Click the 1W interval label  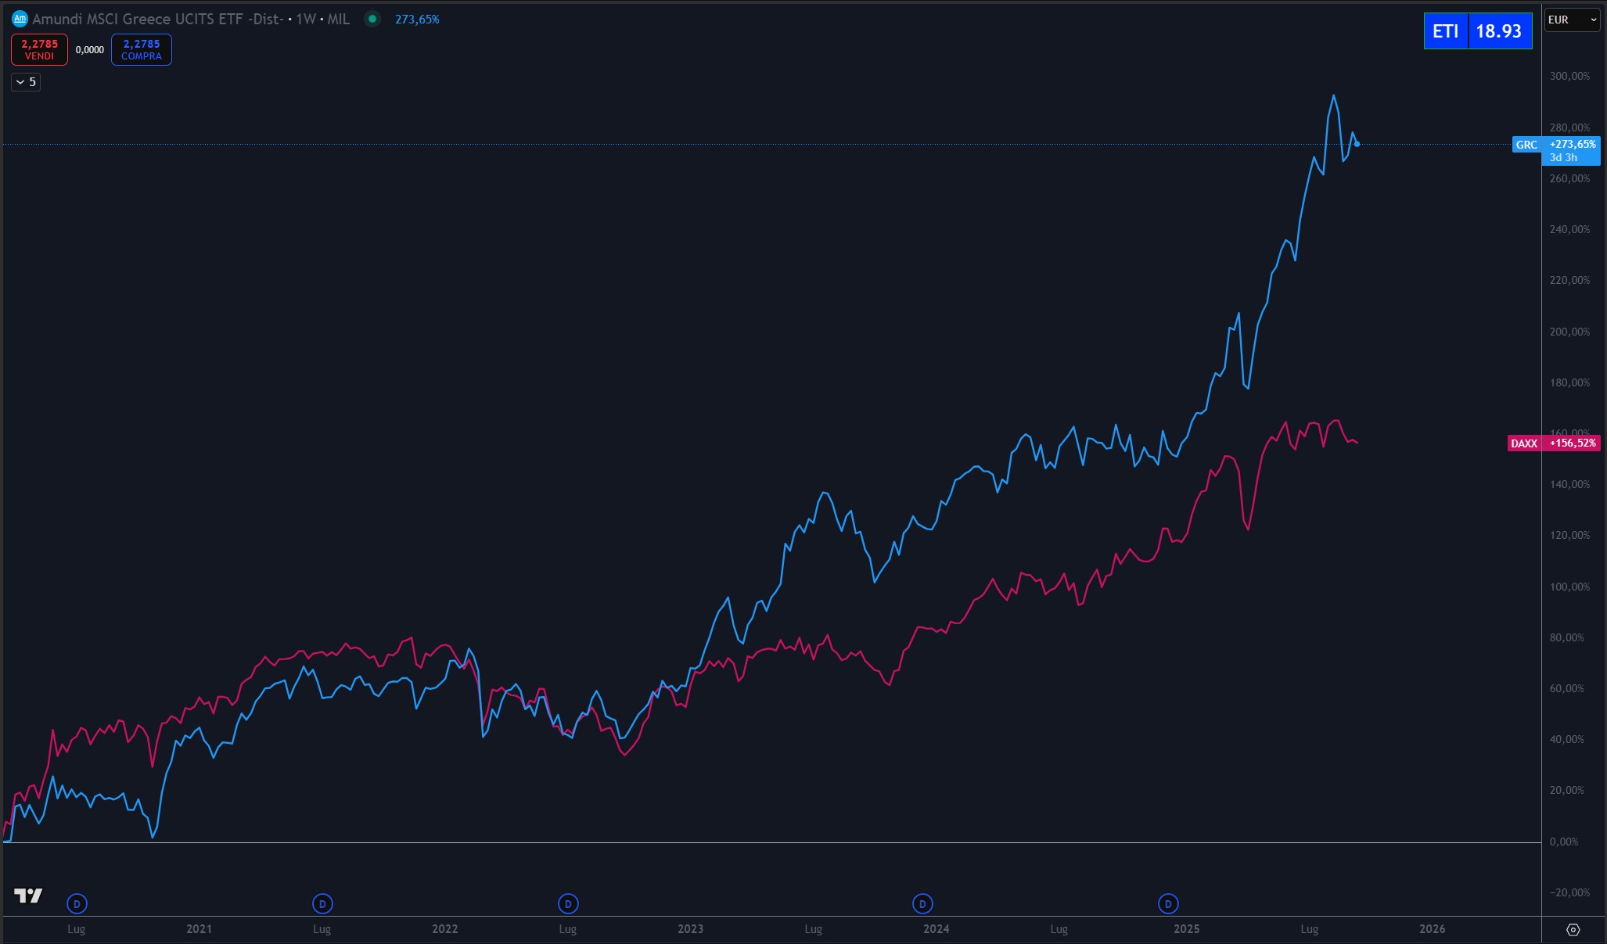(305, 19)
